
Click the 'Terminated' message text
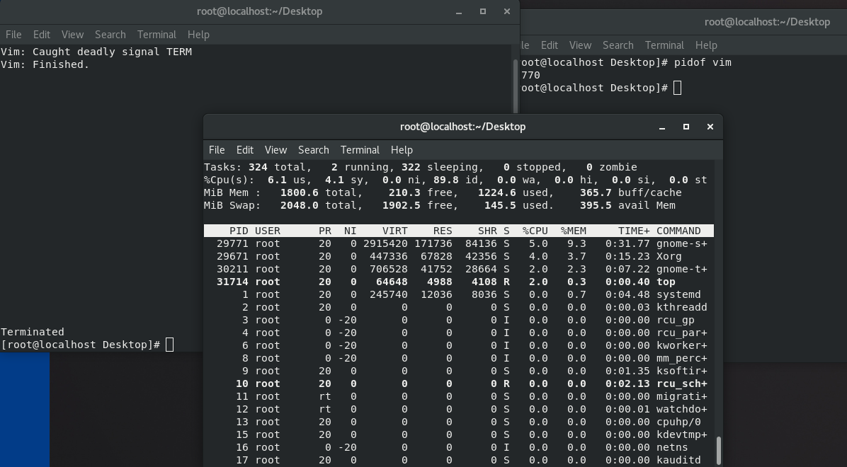33,332
